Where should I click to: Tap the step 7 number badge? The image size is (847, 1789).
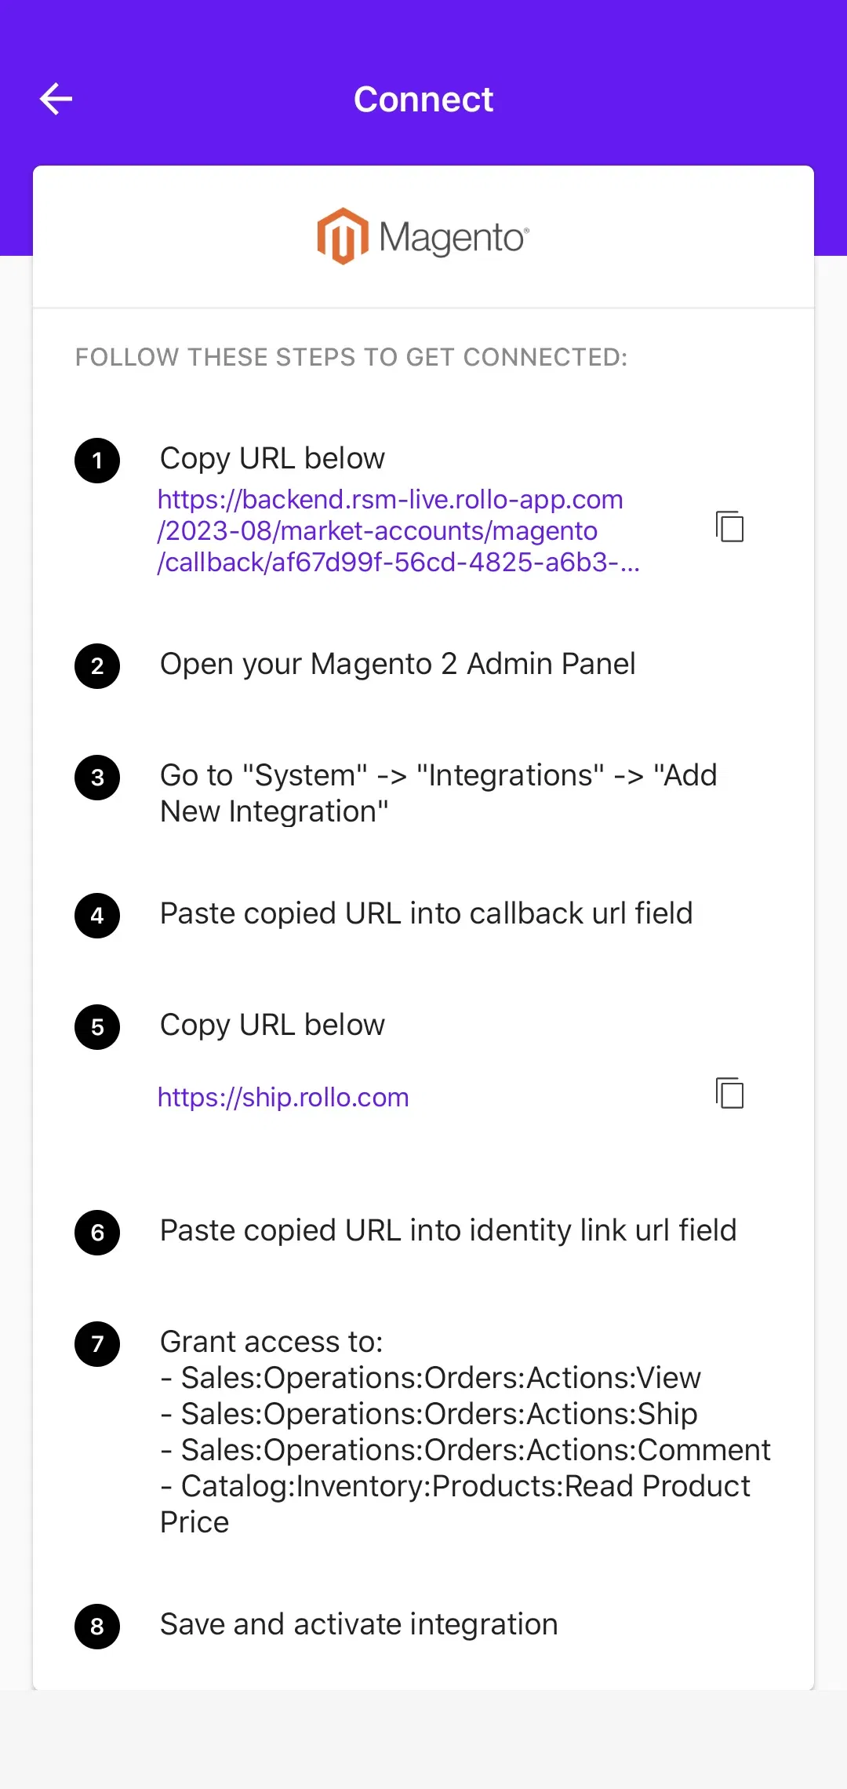97,1344
